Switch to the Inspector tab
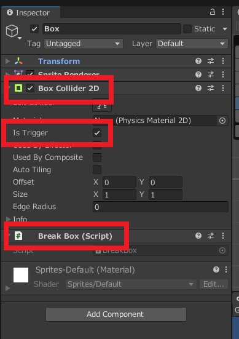This screenshot has height=339, width=239. tap(31, 12)
